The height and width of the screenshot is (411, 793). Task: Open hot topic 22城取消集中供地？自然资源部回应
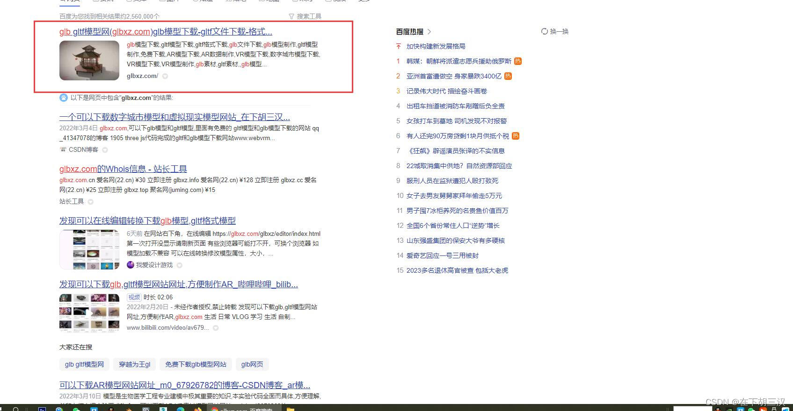(459, 166)
